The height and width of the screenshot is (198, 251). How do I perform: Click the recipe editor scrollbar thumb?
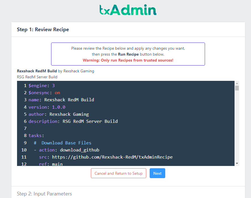(x=237, y=88)
